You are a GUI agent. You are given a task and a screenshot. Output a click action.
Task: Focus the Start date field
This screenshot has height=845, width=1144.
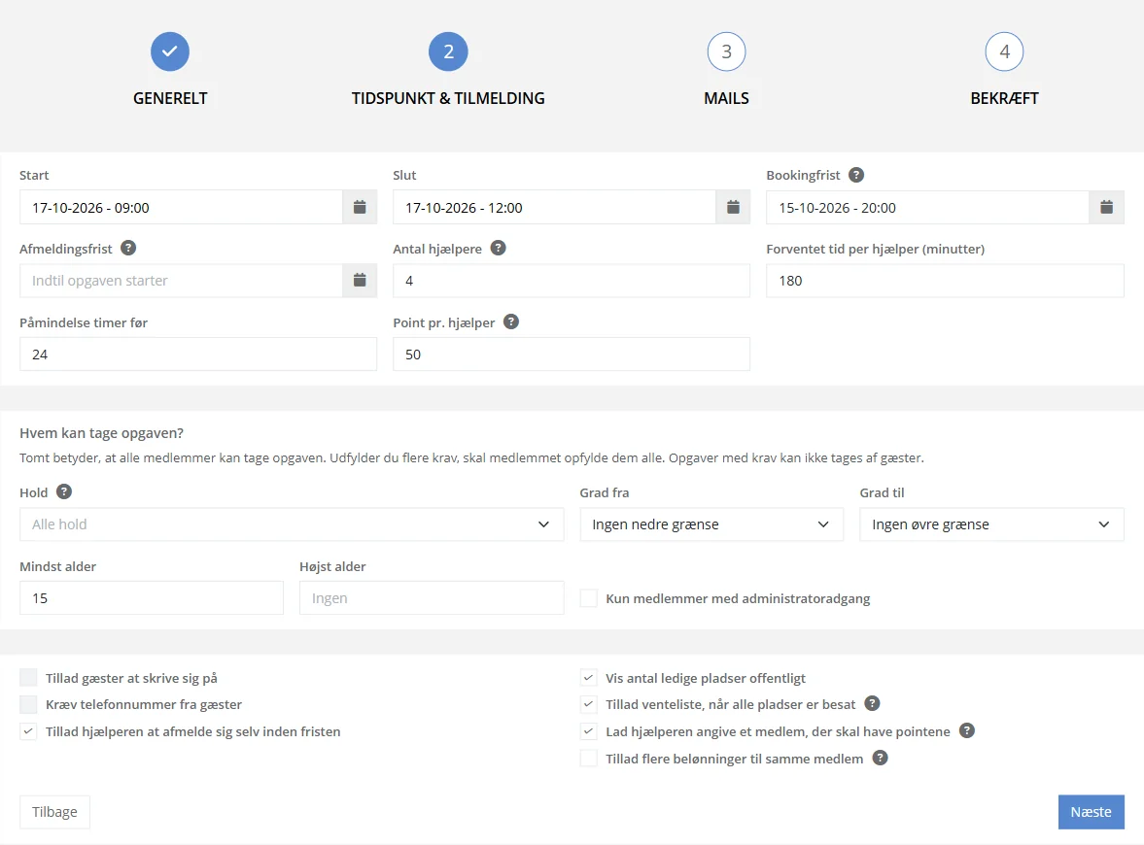[x=181, y=208]
